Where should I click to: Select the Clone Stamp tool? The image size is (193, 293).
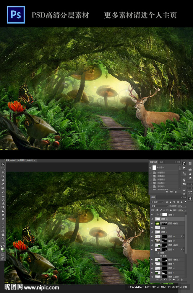point(3,195)
